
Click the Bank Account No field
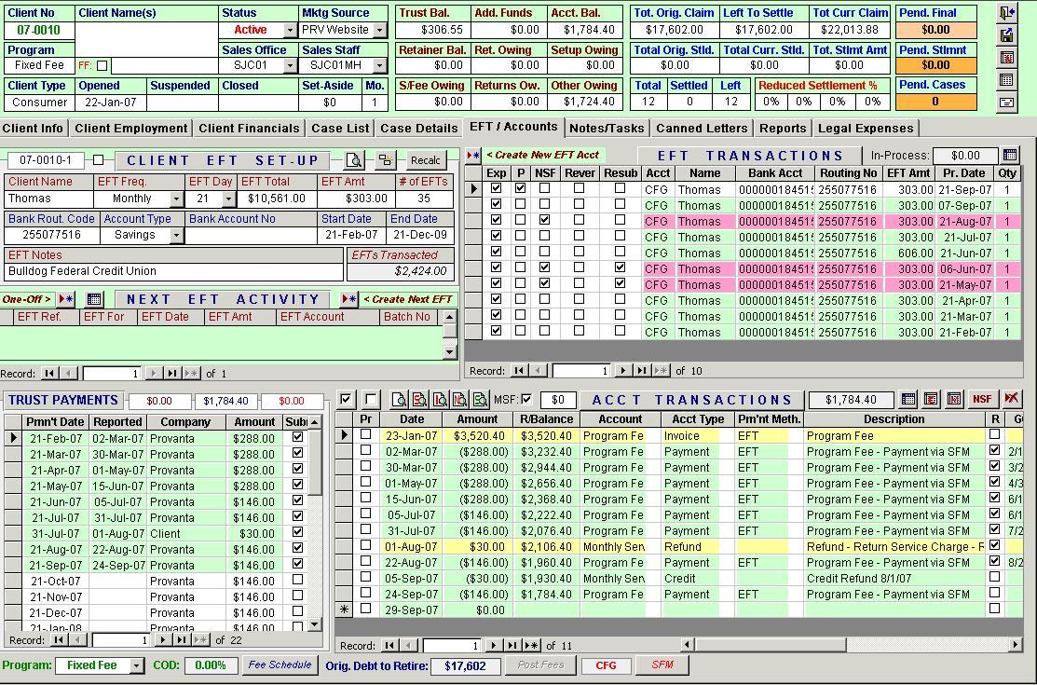tap(252, 235)
